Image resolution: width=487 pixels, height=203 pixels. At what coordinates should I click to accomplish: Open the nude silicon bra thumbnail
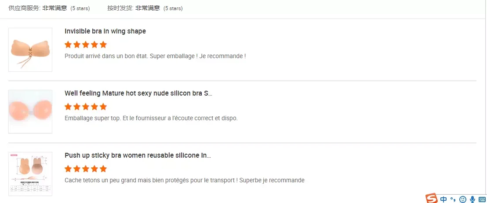(x=30, y=112)
